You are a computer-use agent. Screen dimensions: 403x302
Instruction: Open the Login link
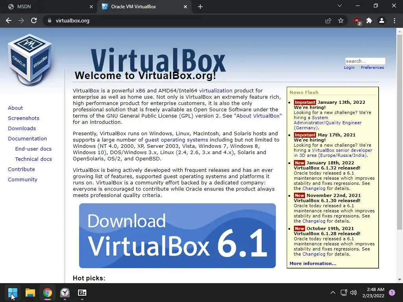coord(349,68)
